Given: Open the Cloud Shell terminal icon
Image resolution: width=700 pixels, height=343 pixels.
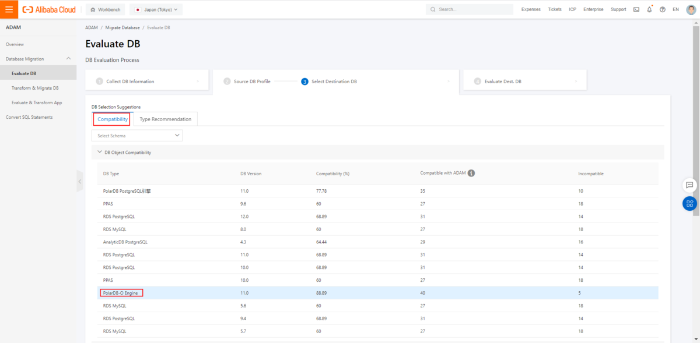Looking at the screenshot, I should [x=636, y=9].
